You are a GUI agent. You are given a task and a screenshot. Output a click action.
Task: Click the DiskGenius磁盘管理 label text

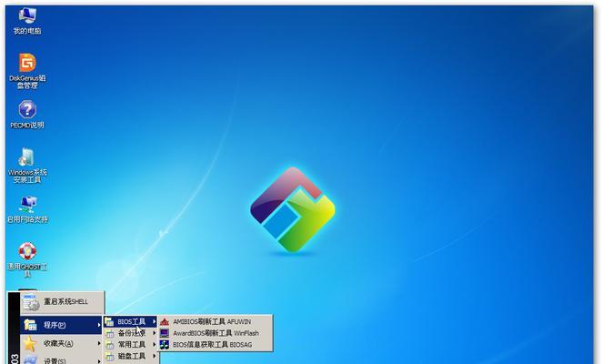coord(27,82)
